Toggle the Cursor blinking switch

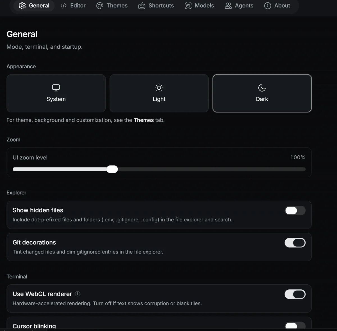(295, 325)
